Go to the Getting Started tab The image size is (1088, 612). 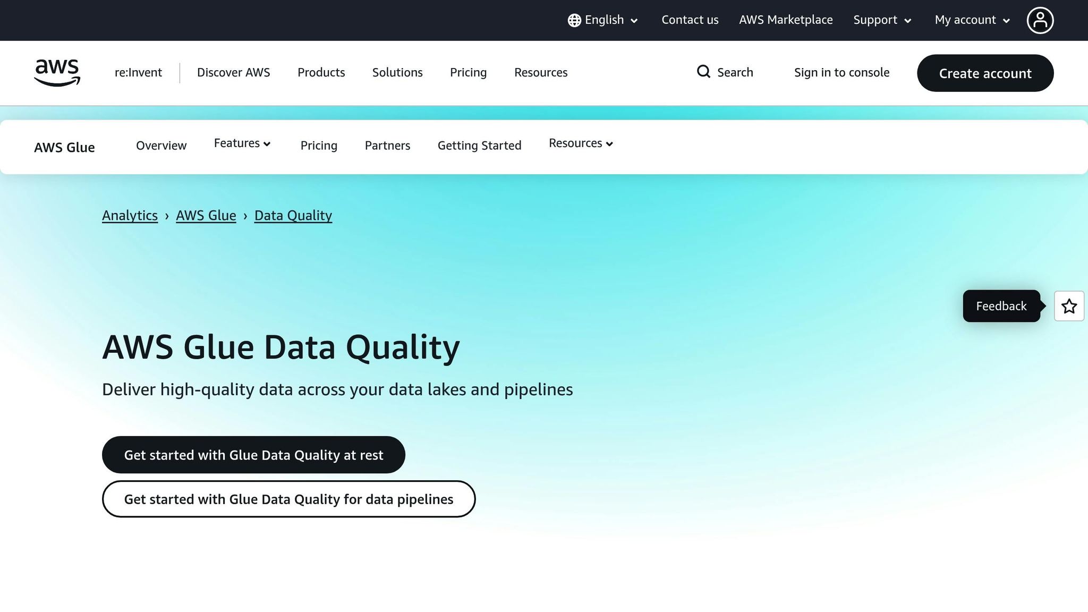(x=479, y=146)
